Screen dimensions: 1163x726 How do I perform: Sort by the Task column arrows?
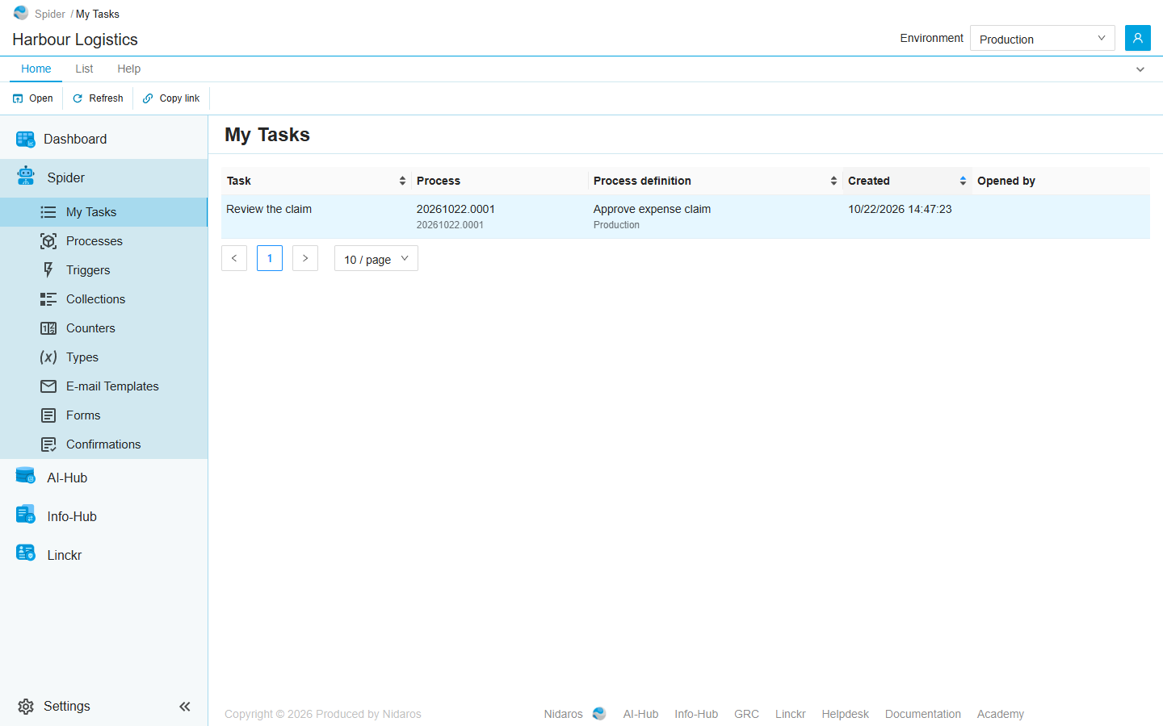(402, 181)
